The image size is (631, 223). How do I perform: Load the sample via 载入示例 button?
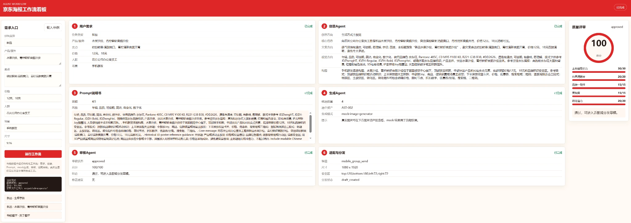(x=53, y=27)
